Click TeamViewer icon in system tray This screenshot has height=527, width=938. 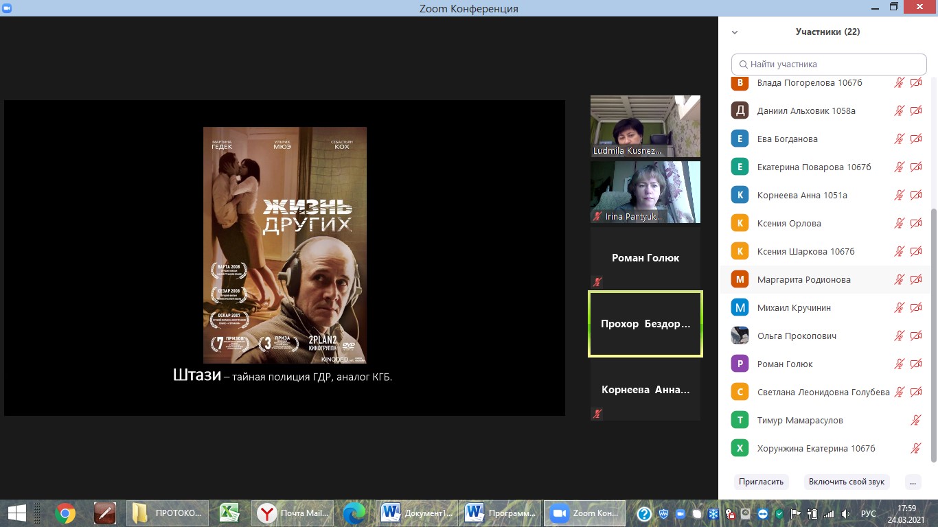763,513
